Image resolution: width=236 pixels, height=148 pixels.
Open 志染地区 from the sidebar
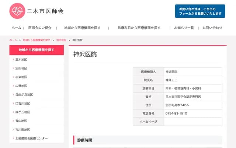pos(21,77)
